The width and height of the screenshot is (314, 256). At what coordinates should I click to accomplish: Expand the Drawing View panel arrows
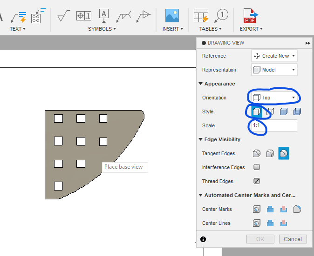[x=307, y=43]
